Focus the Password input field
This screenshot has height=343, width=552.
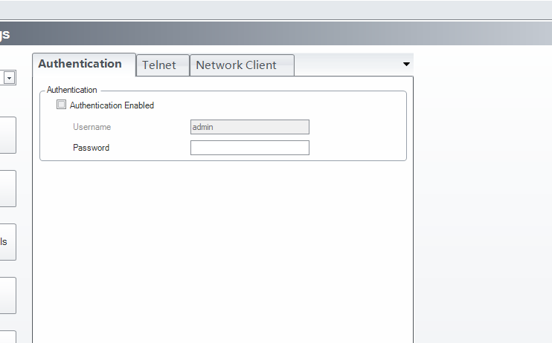250,148
